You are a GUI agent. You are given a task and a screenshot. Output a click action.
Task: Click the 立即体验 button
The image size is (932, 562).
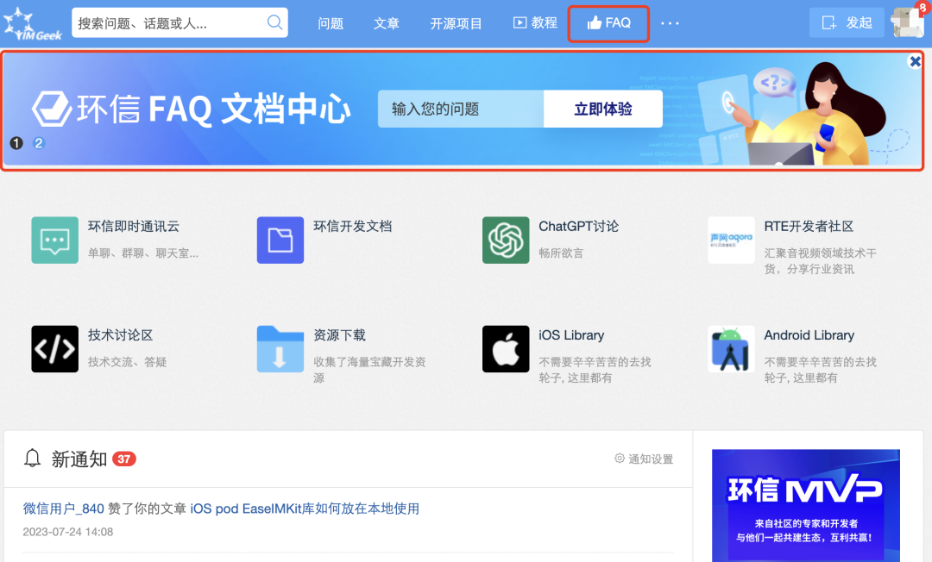coord(602,109)
